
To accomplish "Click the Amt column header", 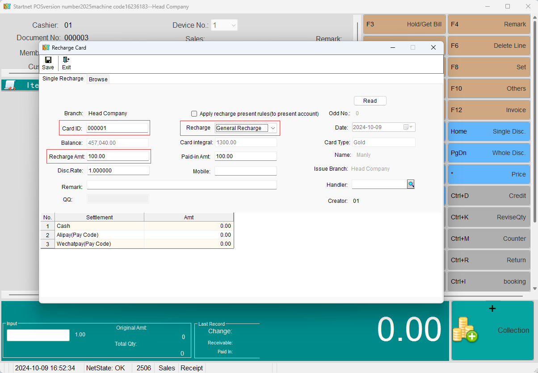I will point(189,217).
